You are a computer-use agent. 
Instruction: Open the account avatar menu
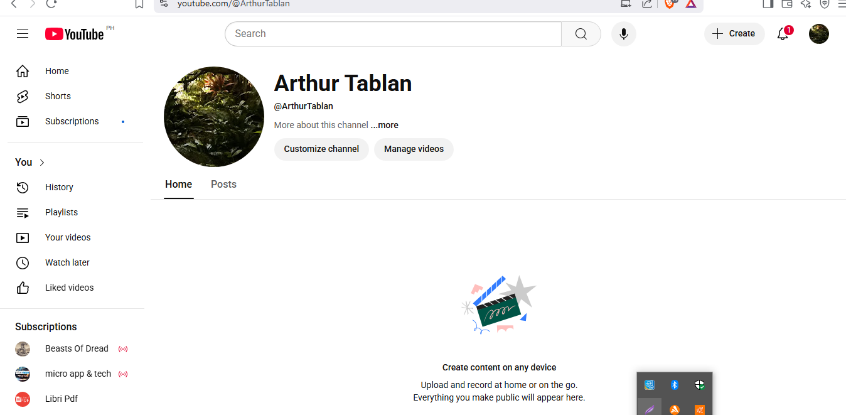coord(819,34)
